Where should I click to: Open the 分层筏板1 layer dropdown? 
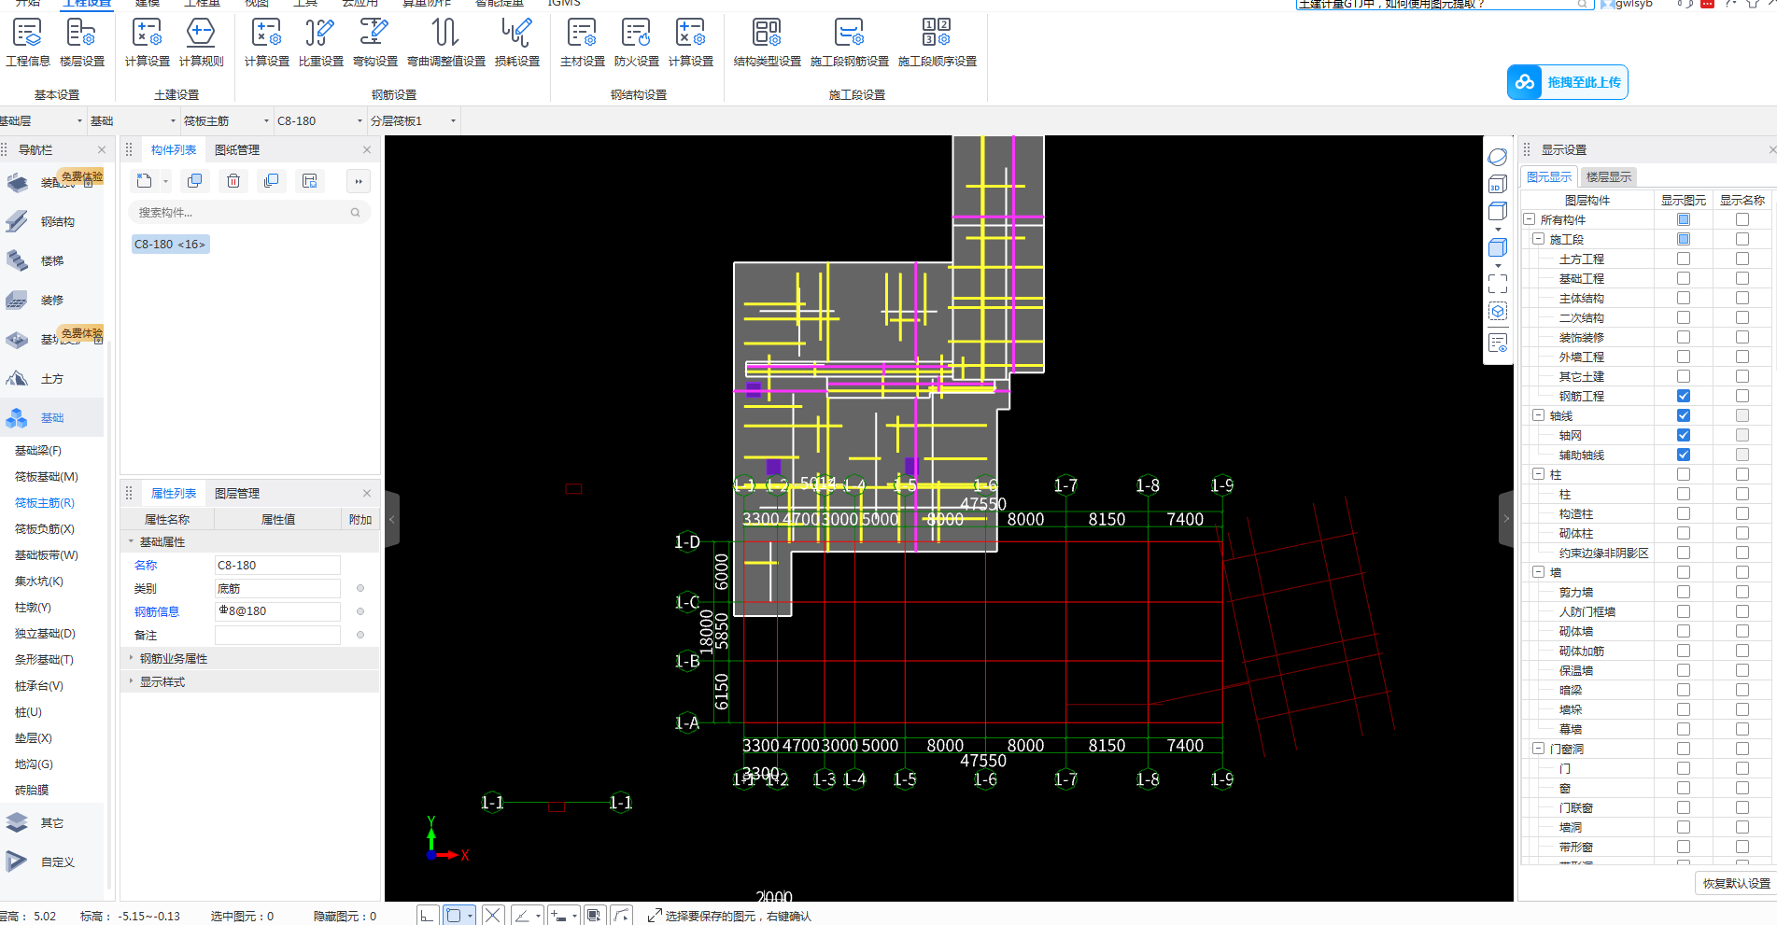click(414, 120)
